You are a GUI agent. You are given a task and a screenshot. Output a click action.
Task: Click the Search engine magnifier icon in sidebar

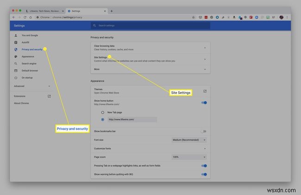(x=16, y=64)
